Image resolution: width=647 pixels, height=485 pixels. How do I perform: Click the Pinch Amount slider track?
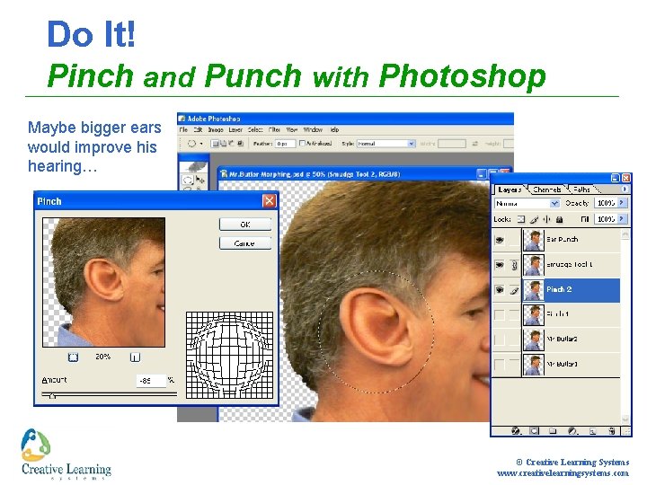(x=110, y=394)
